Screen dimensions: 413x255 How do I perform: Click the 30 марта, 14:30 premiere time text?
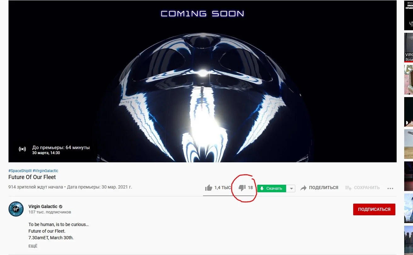coord(46,153)
